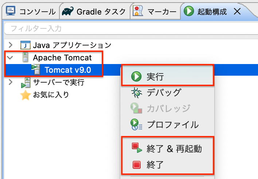Click the Apache Tomcat server icon
This screenshot has width=258, height=179.
(26, 57)
